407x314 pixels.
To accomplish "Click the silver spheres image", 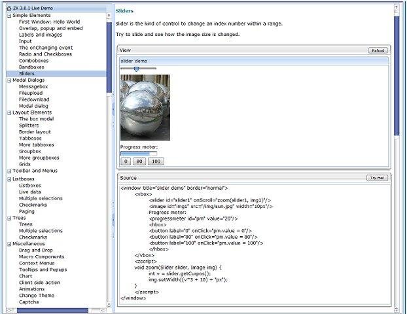I will pyautogui.click(x=145, y=108).
